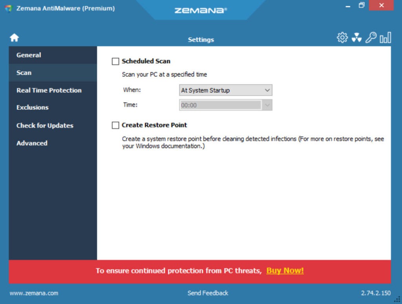Open the Time dropdown arrow
The image size is (402, 304).
[x=267, y=105]
